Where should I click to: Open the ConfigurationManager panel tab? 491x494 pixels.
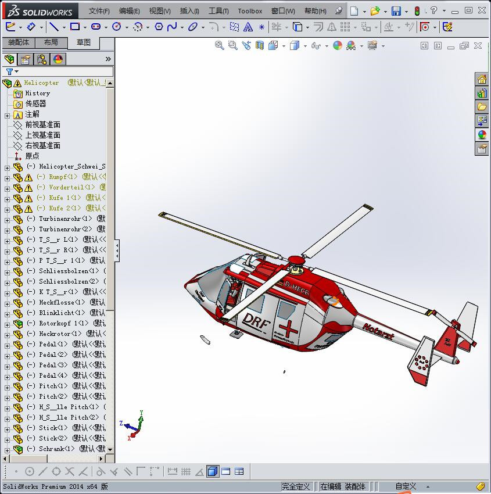(42, 59)
